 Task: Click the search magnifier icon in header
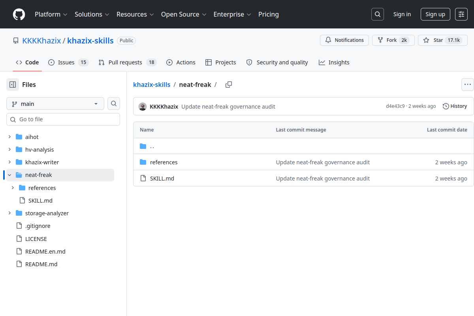tap(378, 14)
